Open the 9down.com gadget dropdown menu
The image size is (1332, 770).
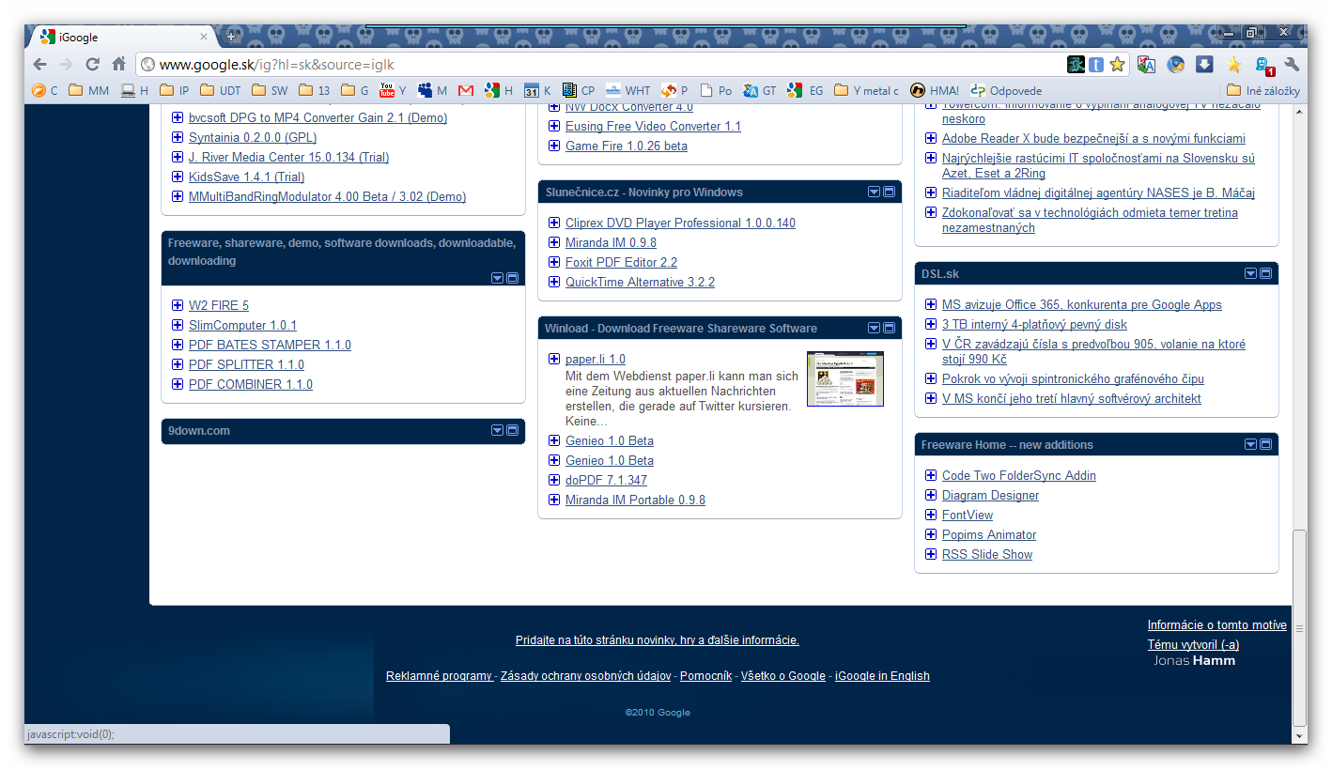pyautogui.click(x=497, y=430)
